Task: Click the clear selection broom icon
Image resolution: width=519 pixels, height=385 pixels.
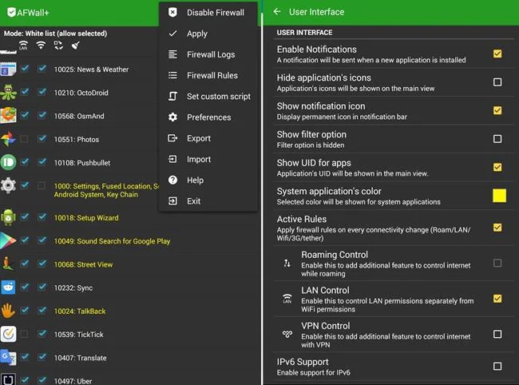Action: pos(76,45)
